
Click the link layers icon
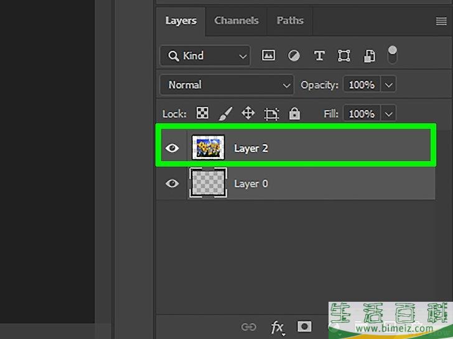[x=248, y=327]
